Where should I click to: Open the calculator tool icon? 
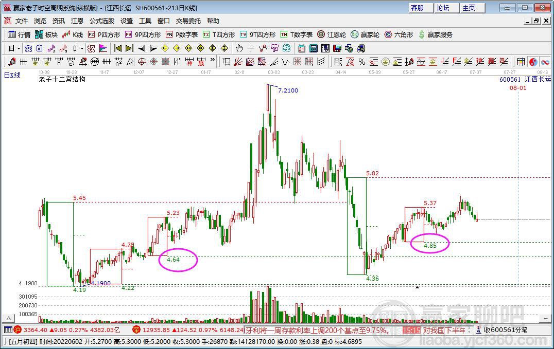point(314,48)
